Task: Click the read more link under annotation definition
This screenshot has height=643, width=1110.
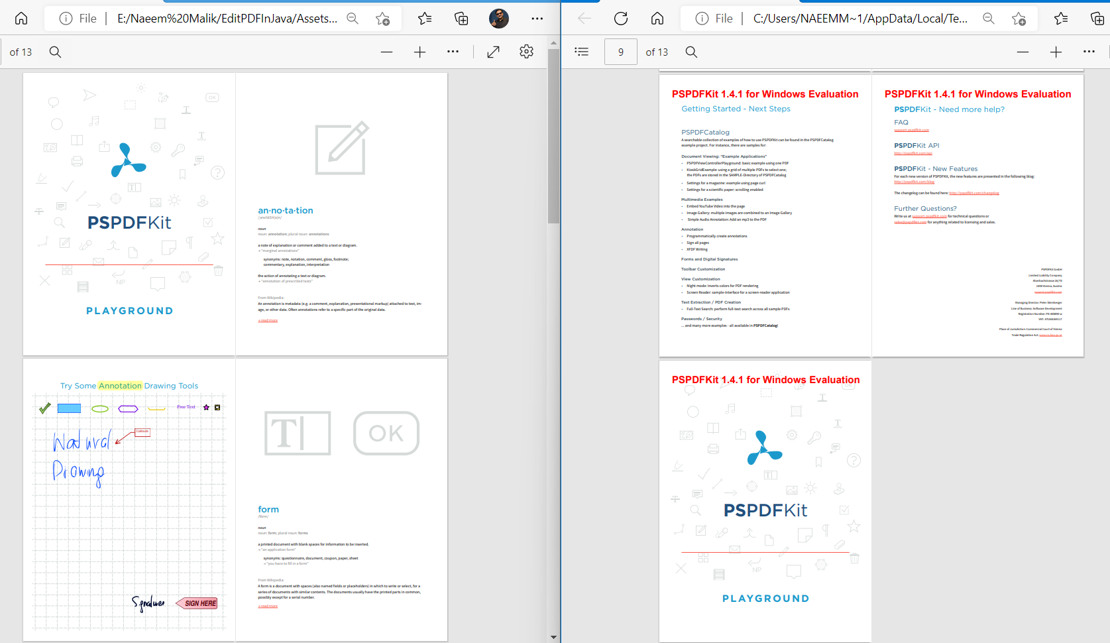Action: point(268,321)
